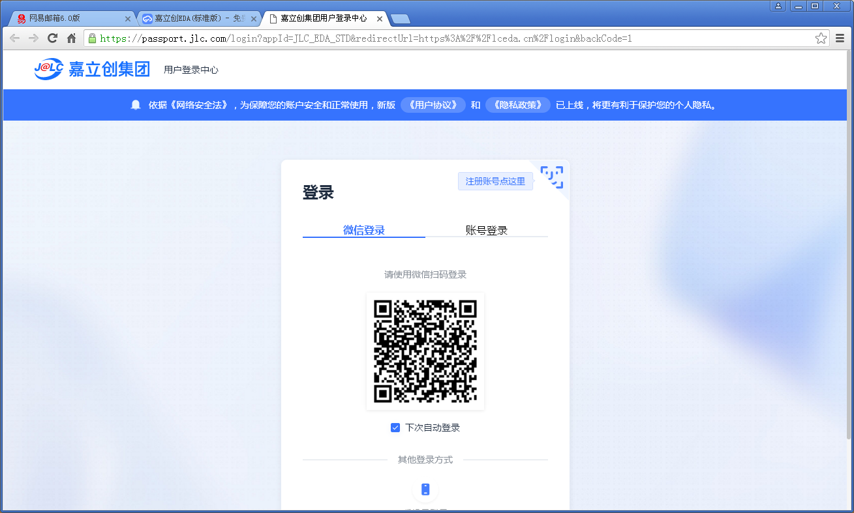The height and width of the screenshot is (513, 854).
Task: Click the 其他登录方式 label
Action: (425, 460)
